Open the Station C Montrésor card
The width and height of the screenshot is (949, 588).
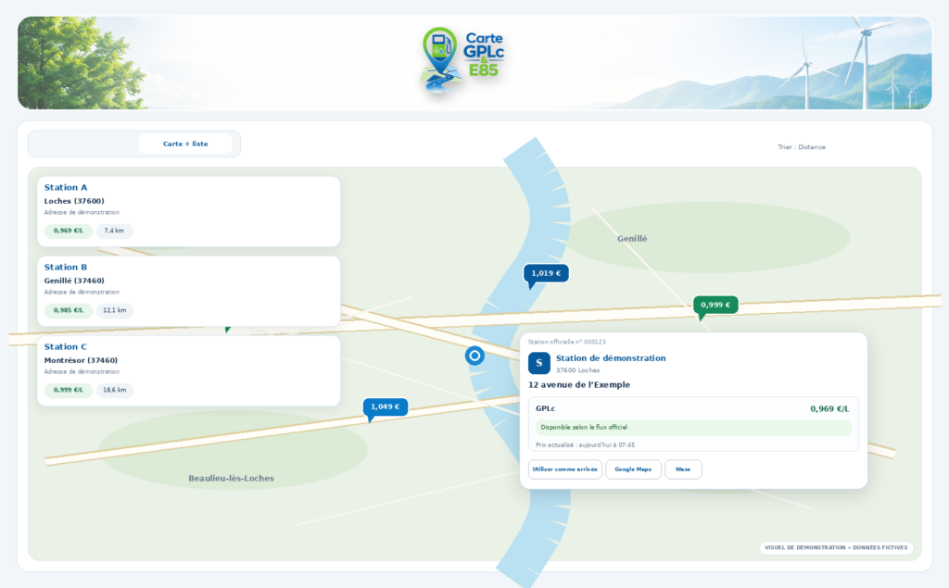189,370
